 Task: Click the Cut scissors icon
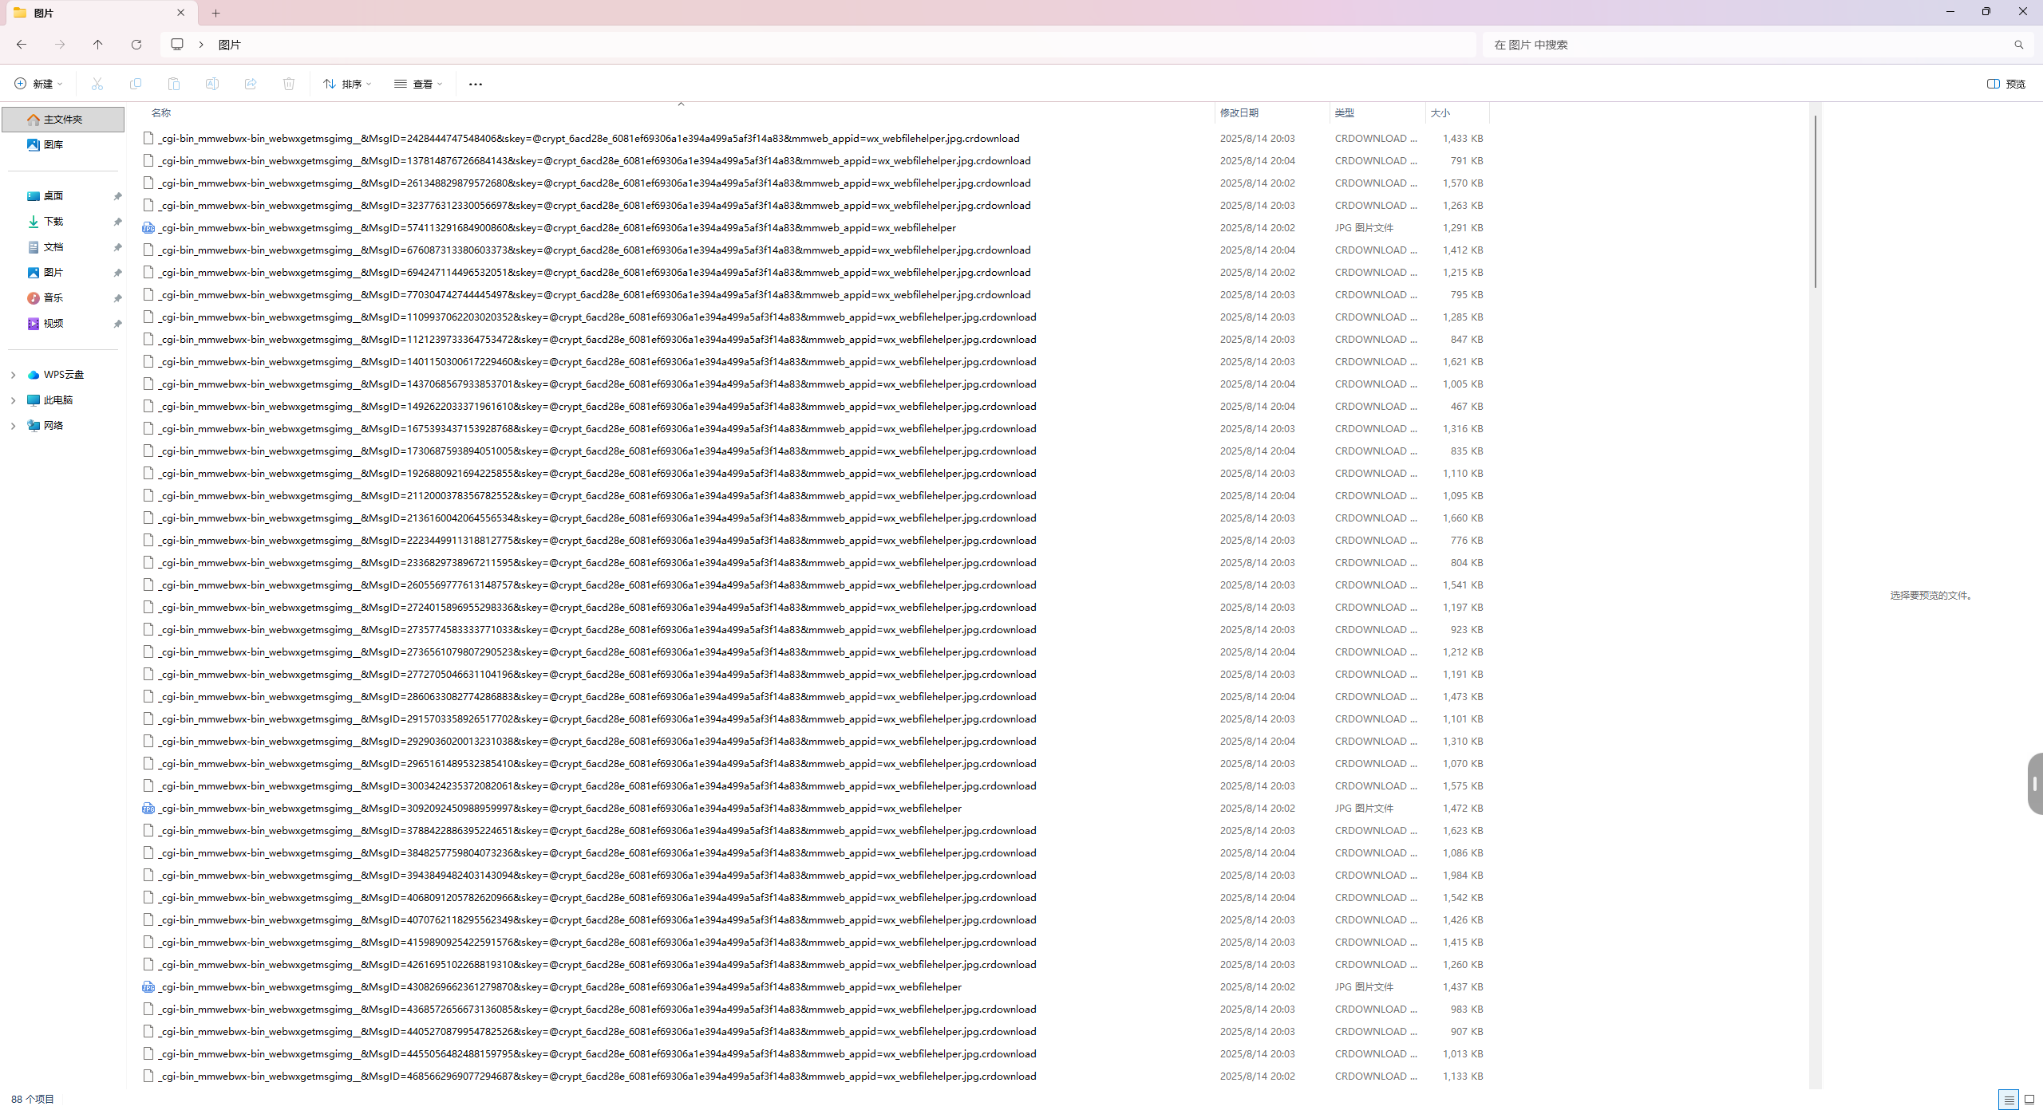coord(97,84)
